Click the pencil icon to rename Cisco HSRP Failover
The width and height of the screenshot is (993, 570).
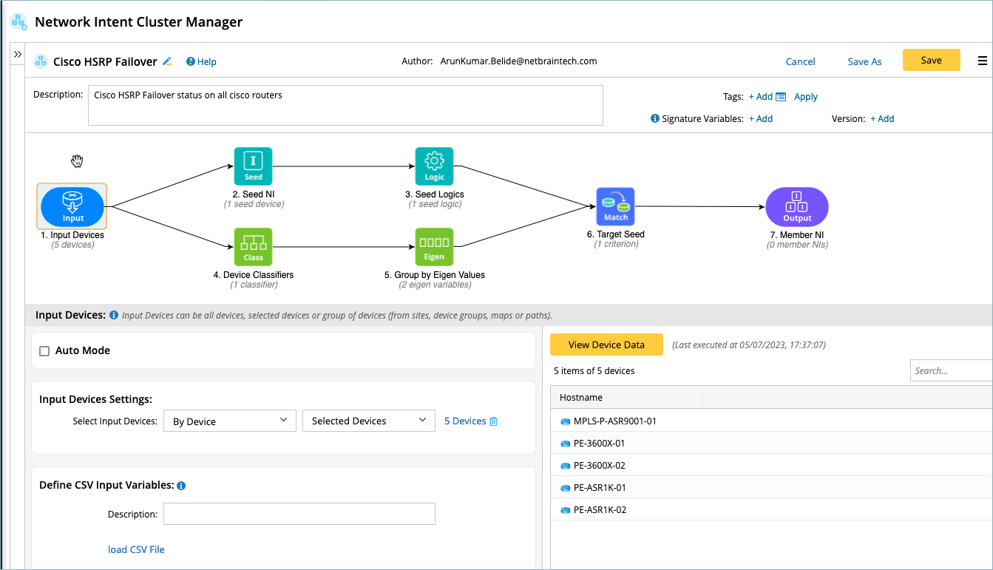pos(167,61)
